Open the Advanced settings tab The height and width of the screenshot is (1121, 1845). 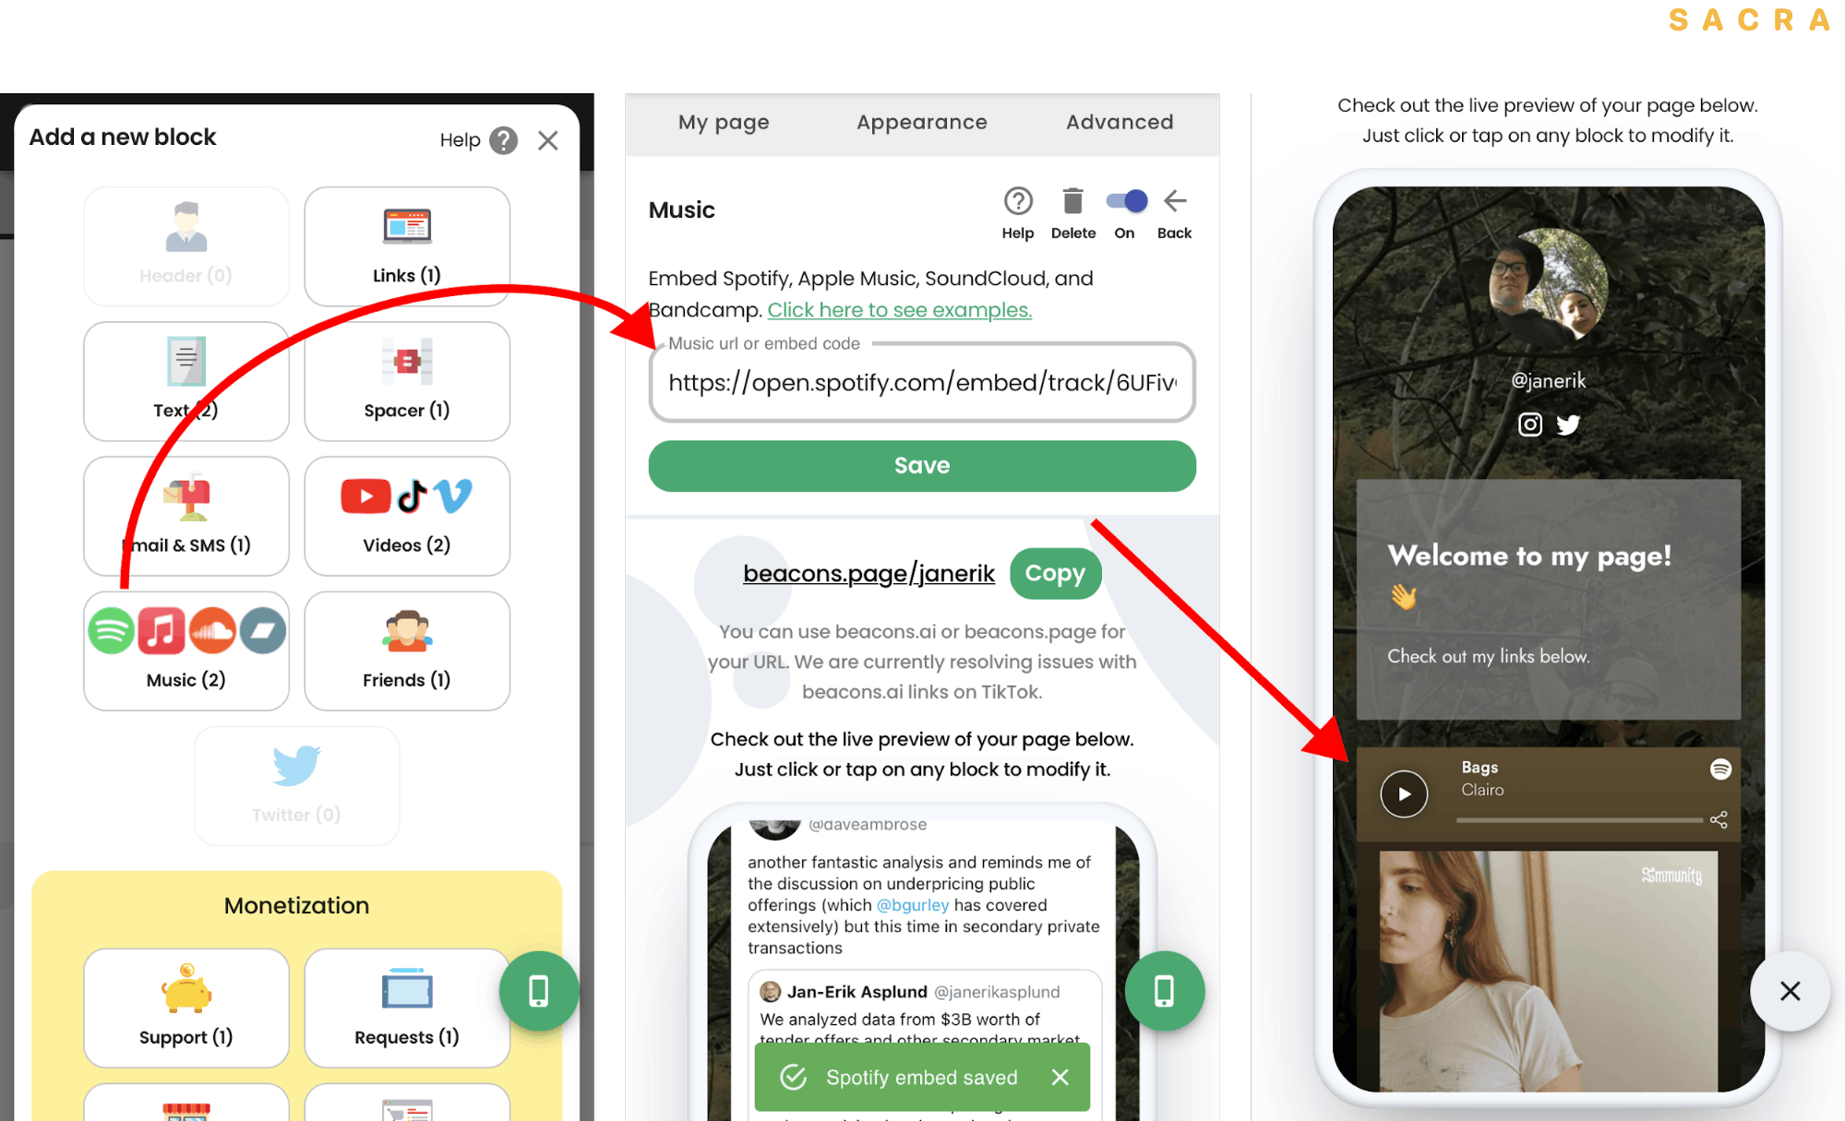[1119, 121]
